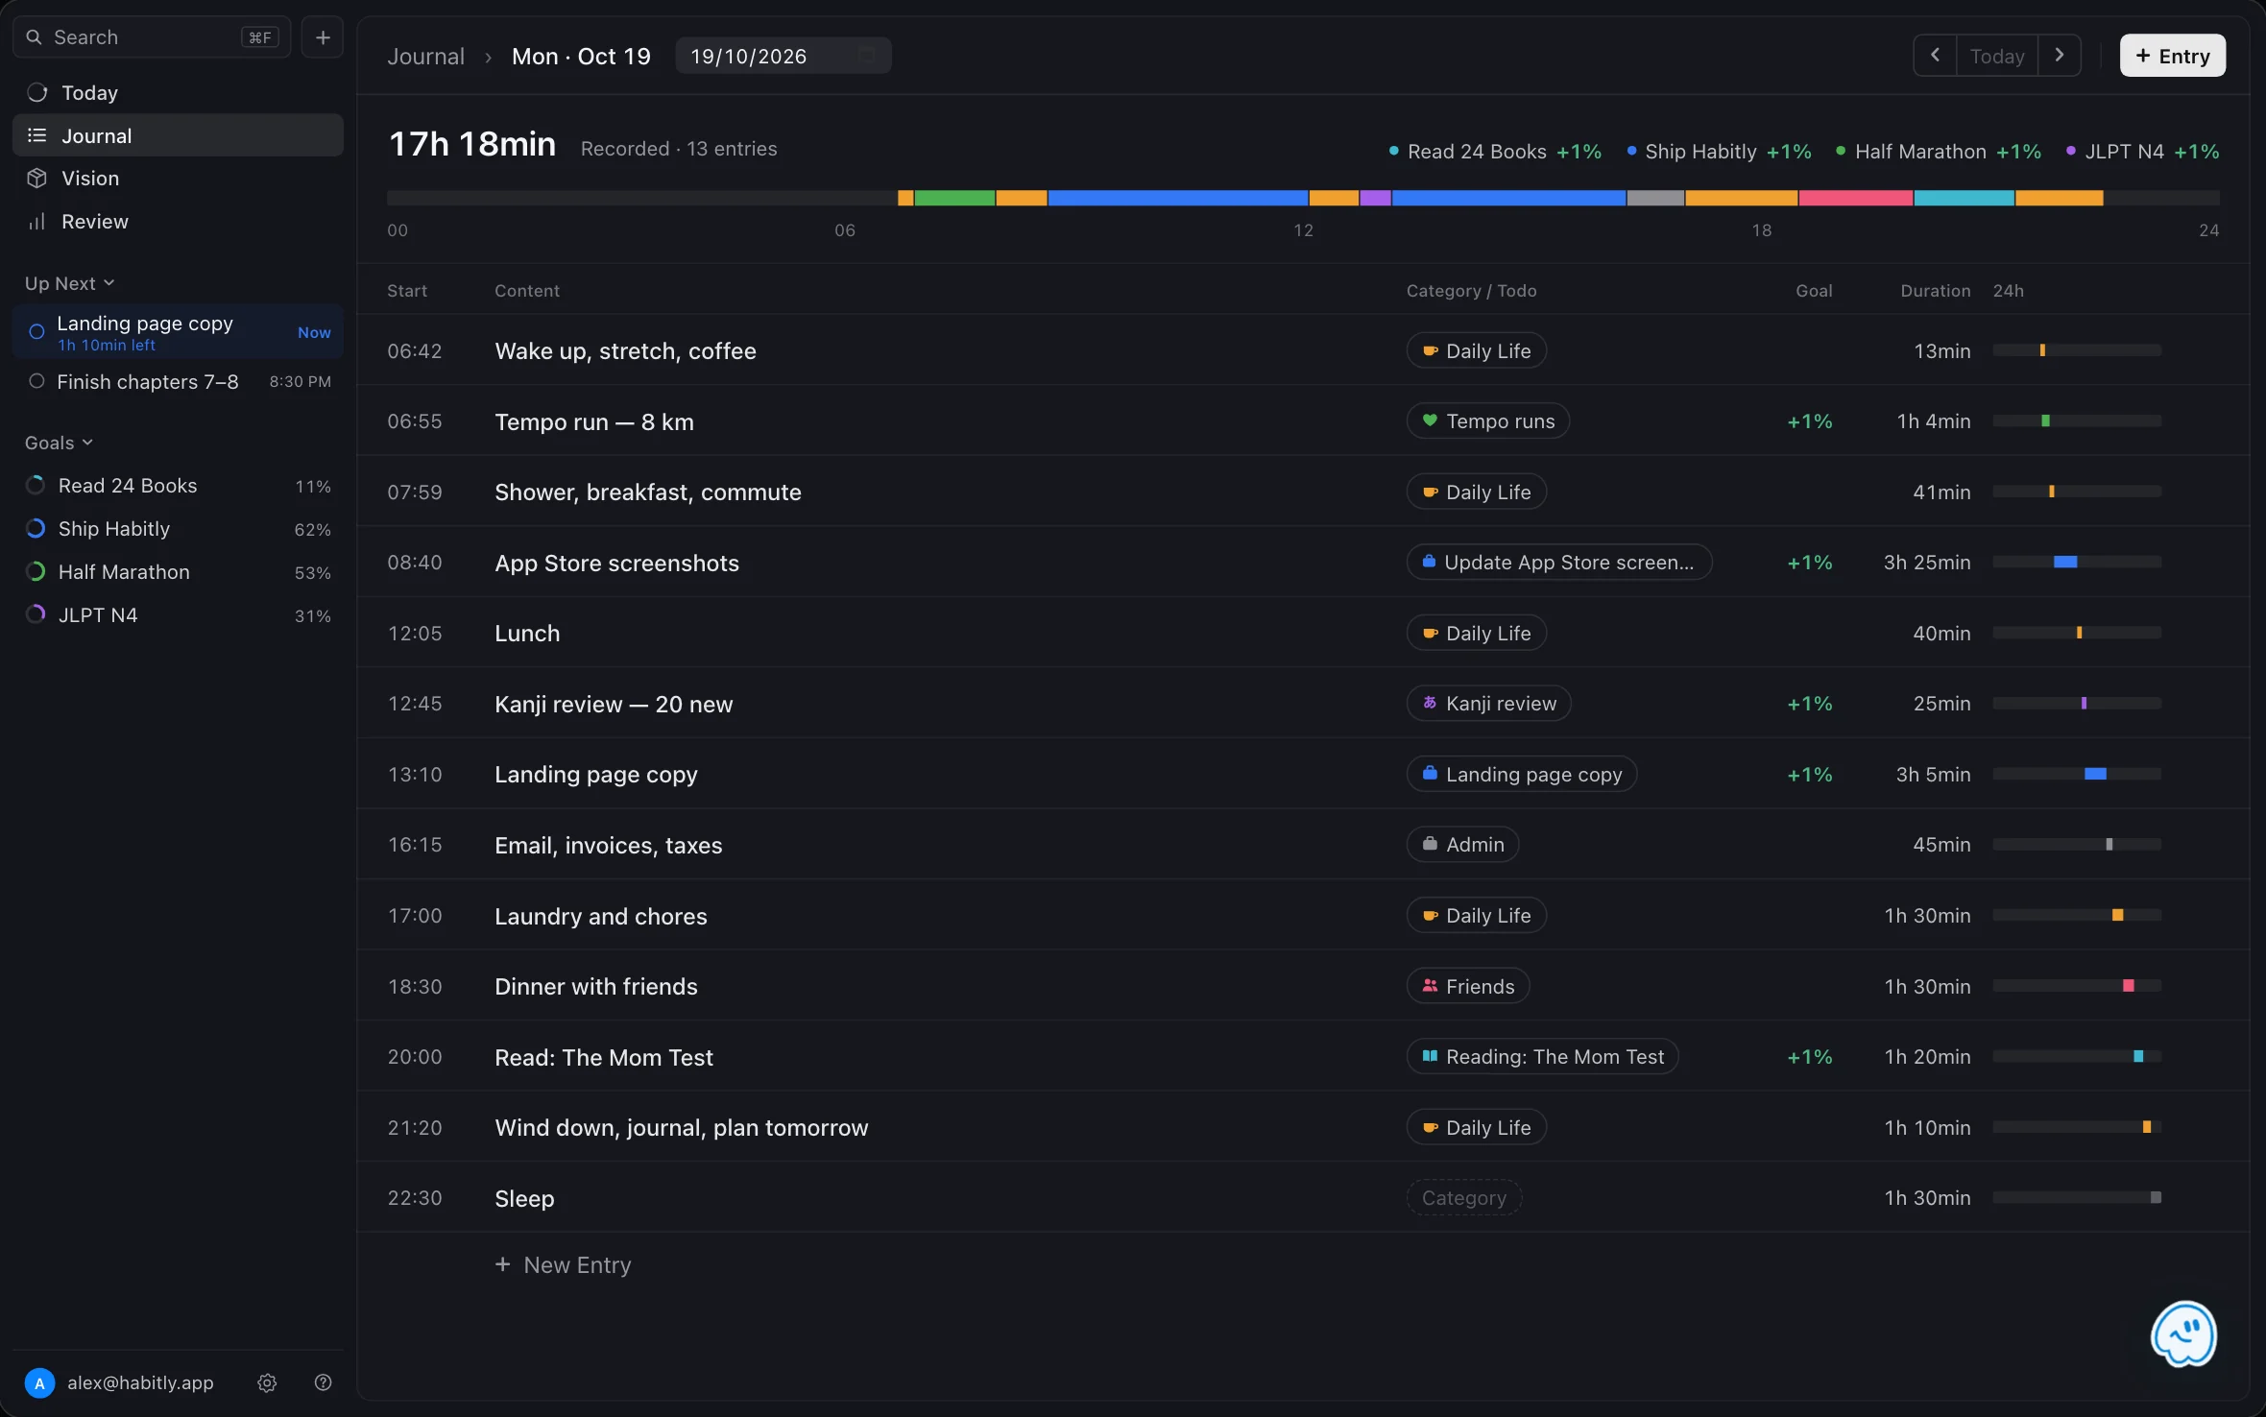Image resolution: width=2266 pixels, height=1417 pixels.
Task: Click Journal breadcrumb link
Action: coord(425,56)
